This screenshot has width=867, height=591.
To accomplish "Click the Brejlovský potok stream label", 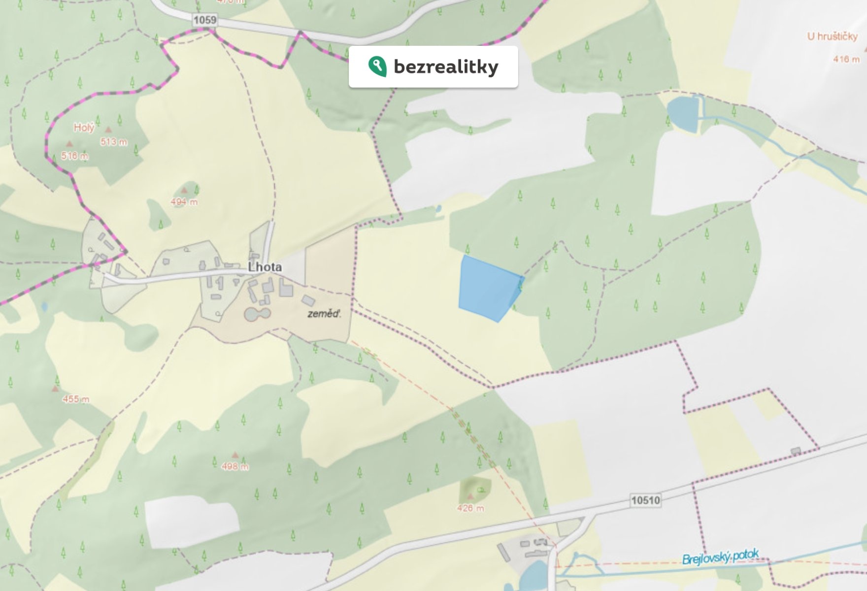I will click(720, 558).
